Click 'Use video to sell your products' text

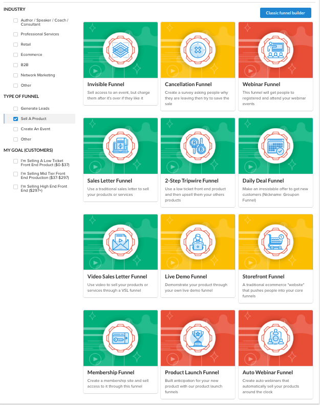[x=118, y=288]
